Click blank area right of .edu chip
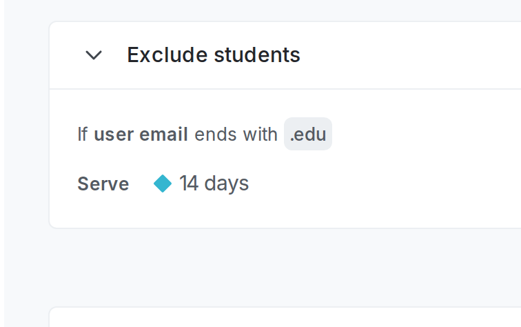Viewport: 521px width, 327px height. pyautogui.click(x=427, y=135)
